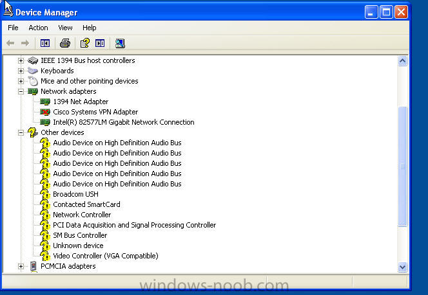Expand the PCMCIA adapters category
Screen dimensions: 428x295
point(21,266)
